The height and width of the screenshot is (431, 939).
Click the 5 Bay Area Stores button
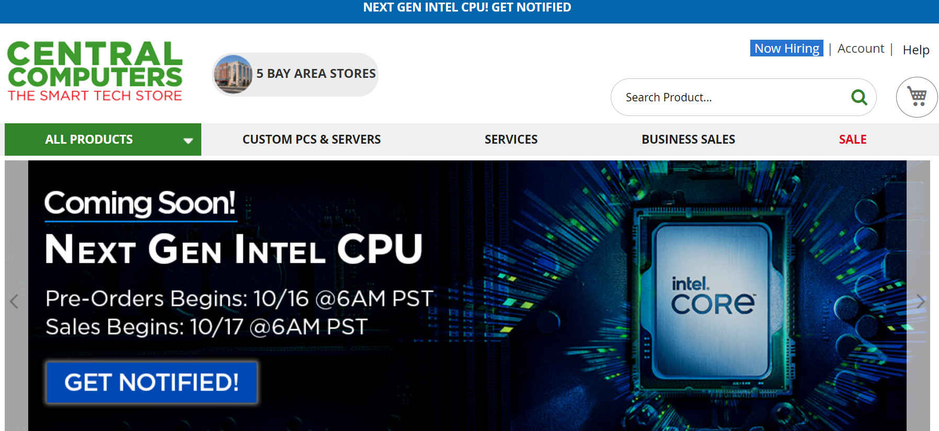click(x=295, y=74)
